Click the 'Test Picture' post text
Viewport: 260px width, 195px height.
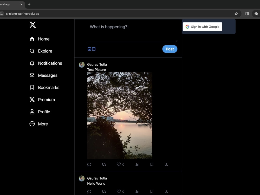coord(96,70)
